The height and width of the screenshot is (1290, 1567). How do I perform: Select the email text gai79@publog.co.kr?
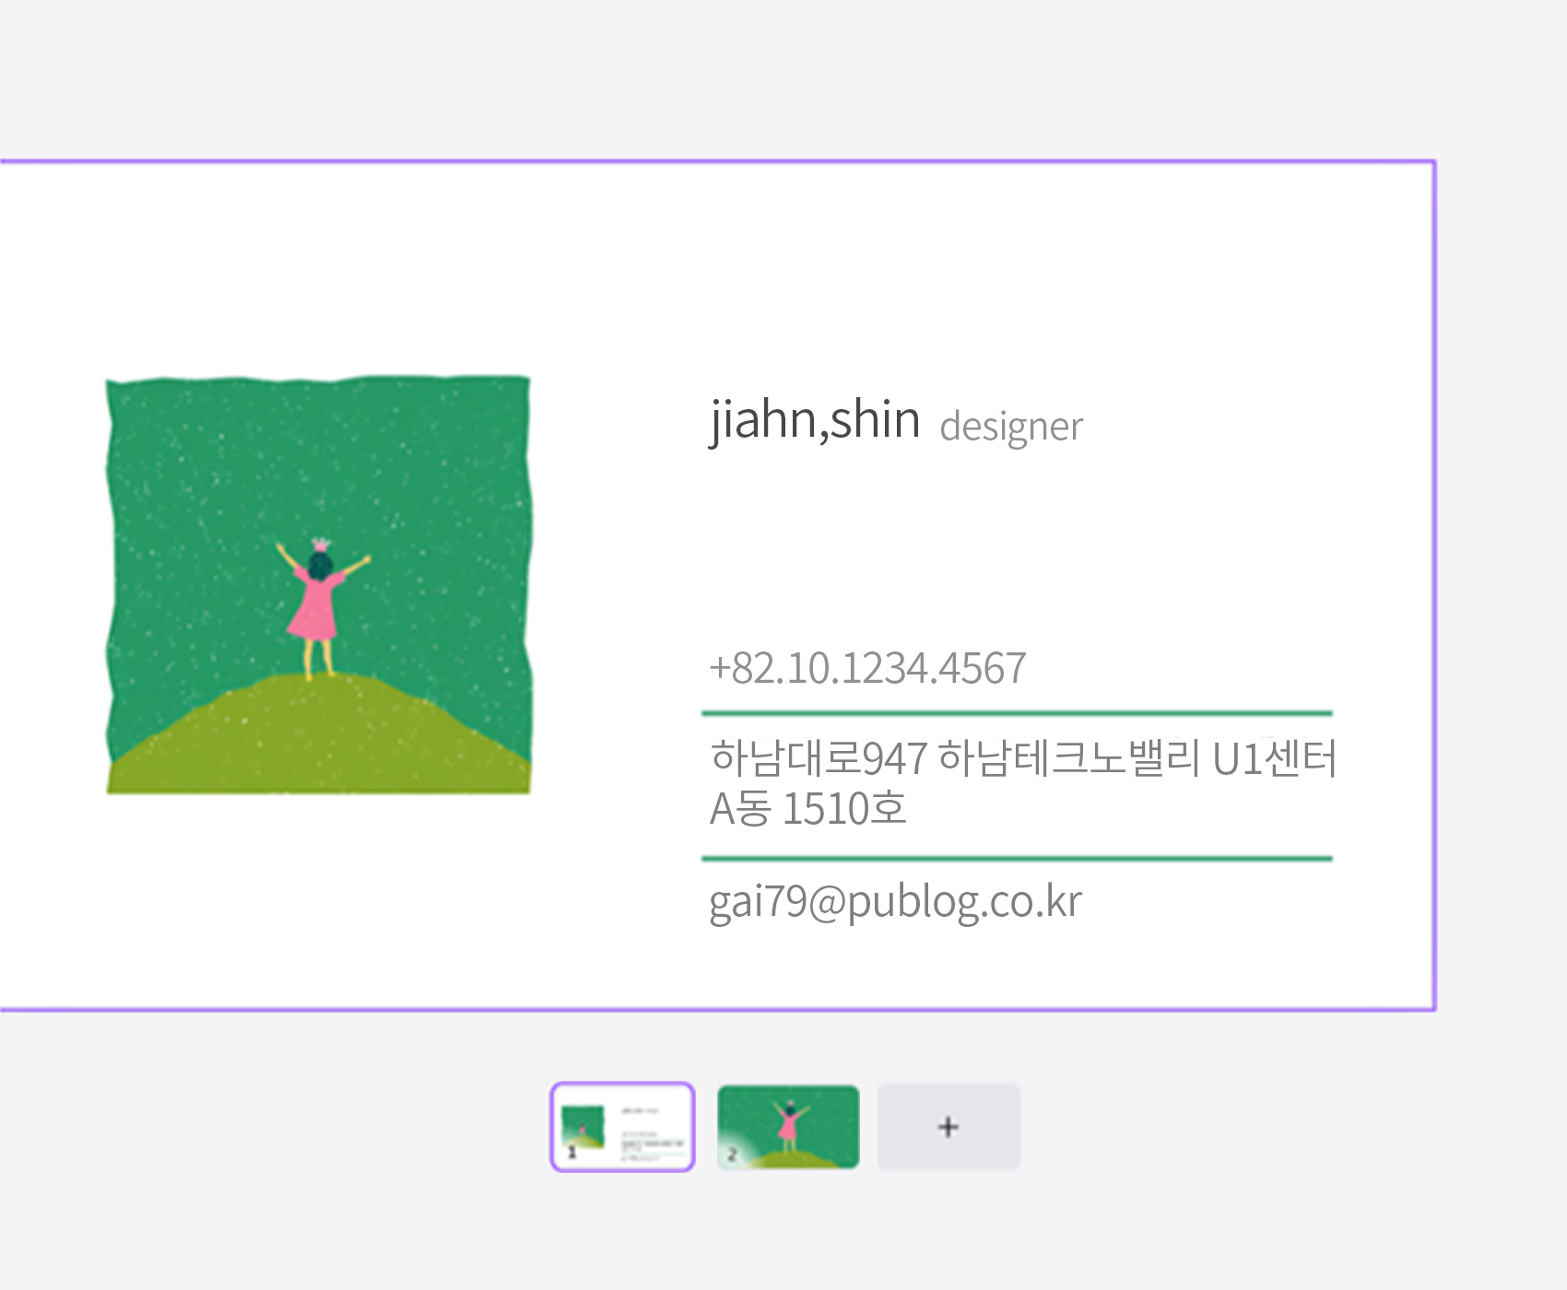[894, 902]
